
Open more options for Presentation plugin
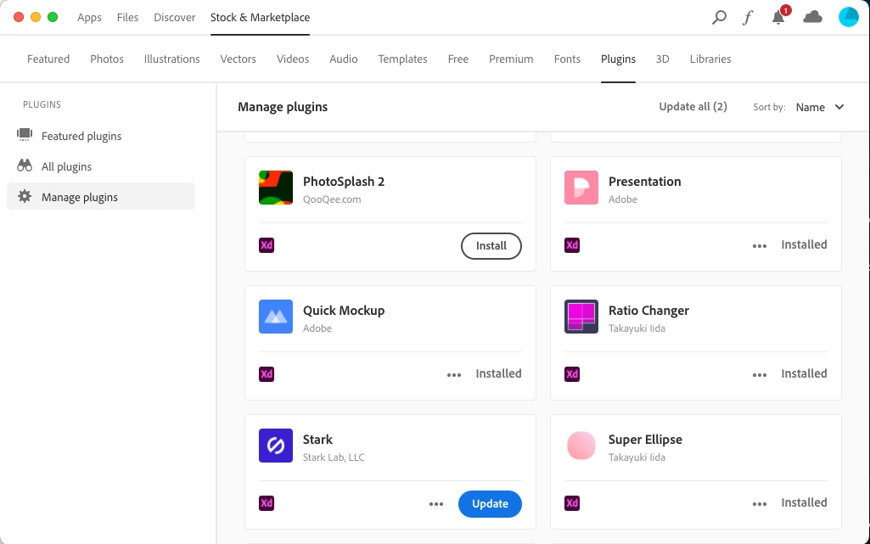click(760, 246)
